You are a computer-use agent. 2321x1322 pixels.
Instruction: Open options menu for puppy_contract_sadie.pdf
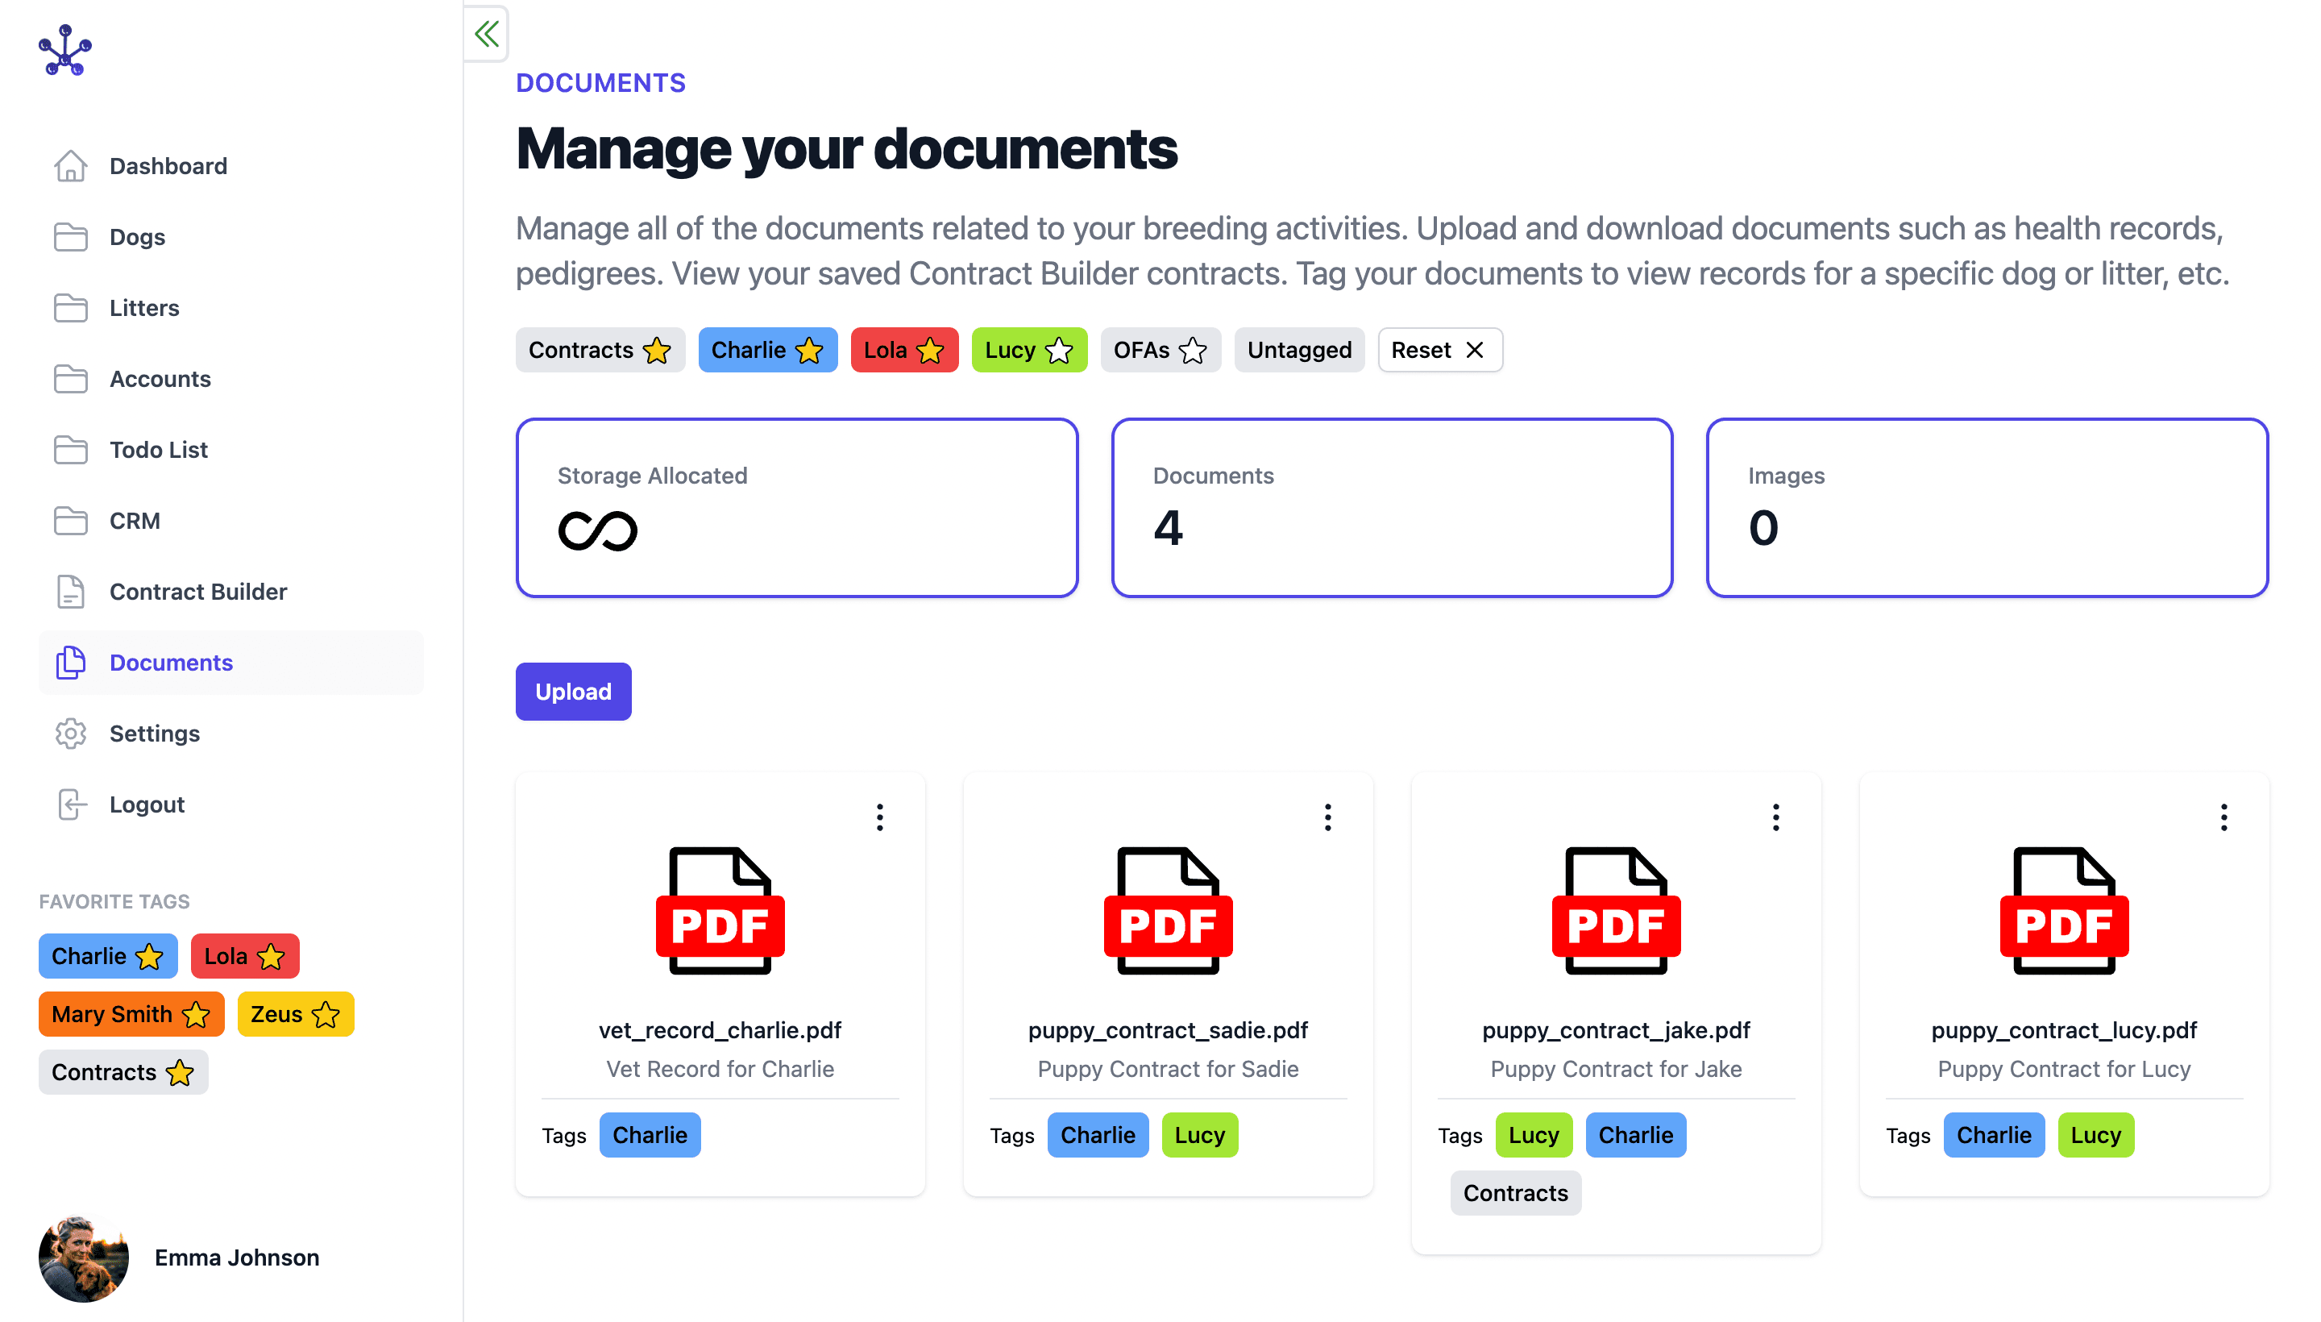[x=1328, y=817]
